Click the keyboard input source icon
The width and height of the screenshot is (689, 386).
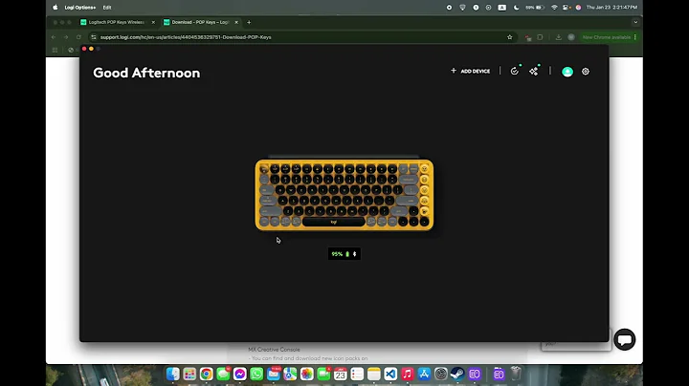click(501, 8)
